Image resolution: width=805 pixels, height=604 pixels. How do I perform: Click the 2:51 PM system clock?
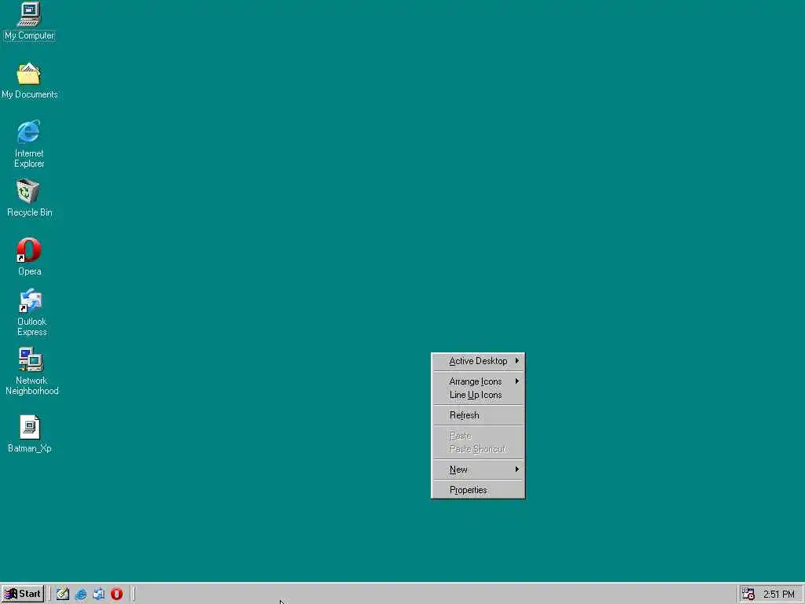[779, 595]
